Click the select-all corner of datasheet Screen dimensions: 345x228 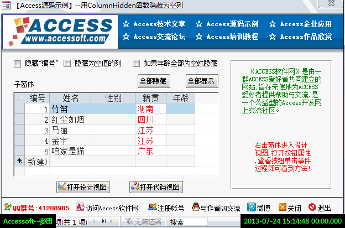click(19, 98)
